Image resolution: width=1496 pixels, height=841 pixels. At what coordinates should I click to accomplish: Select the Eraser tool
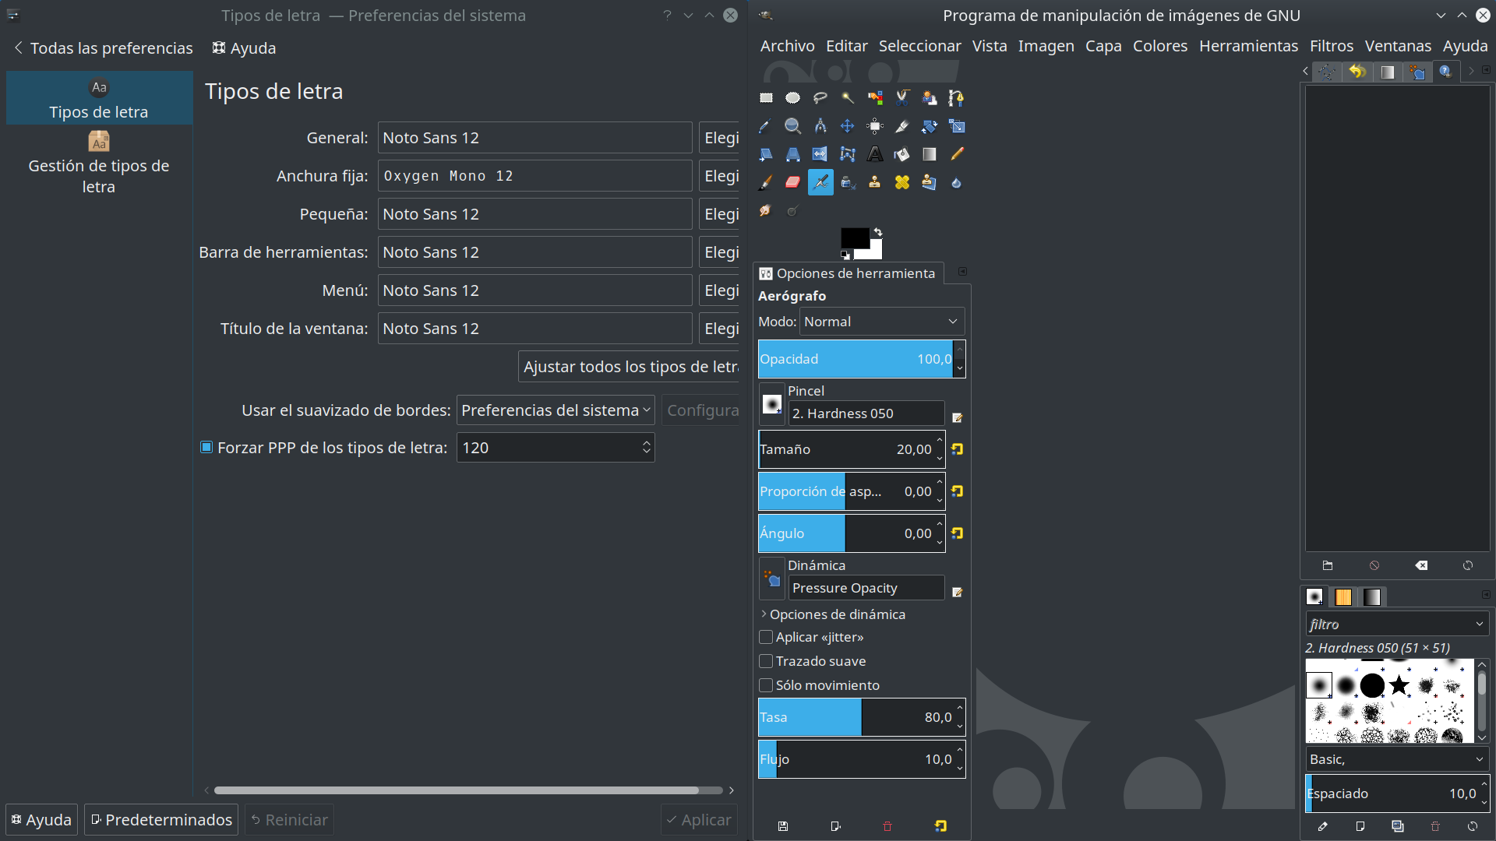[x=792, y=182]
